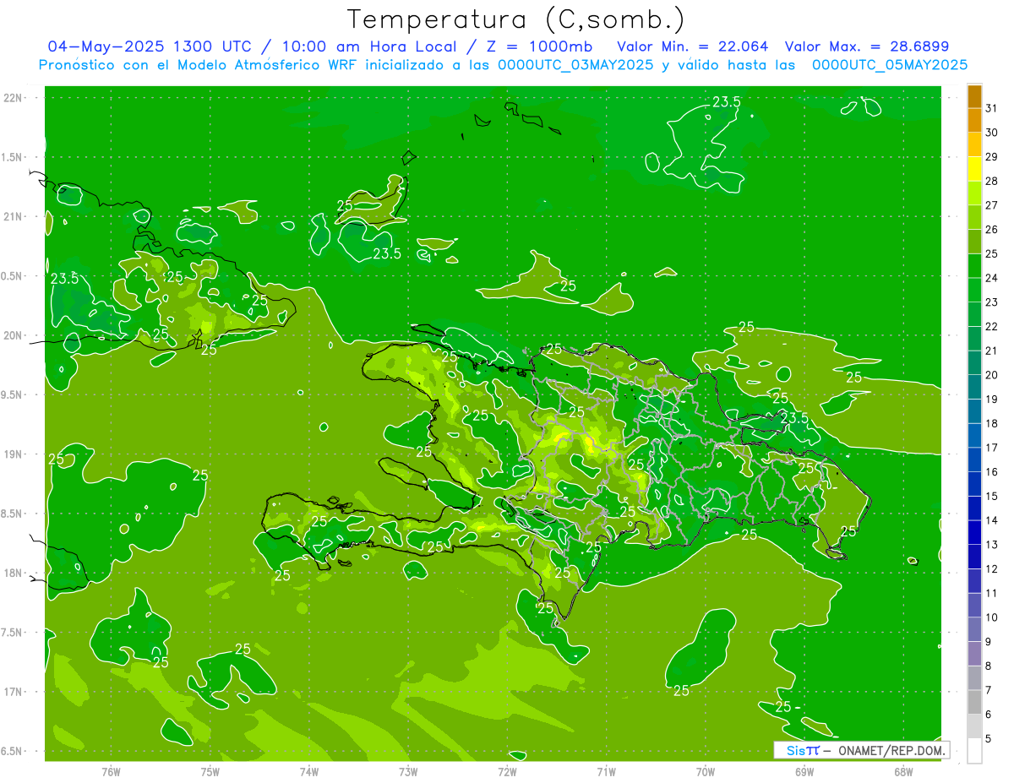Click the longitude label 71W
This screenshot has height=783, width=1014.
pyautogui.click(x=606, y=772)
